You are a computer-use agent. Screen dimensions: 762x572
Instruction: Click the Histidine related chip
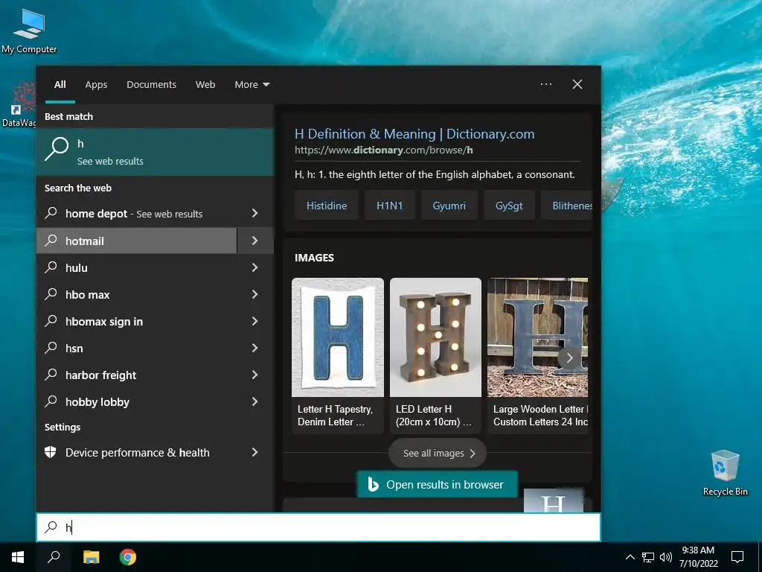tap(327, 206)
